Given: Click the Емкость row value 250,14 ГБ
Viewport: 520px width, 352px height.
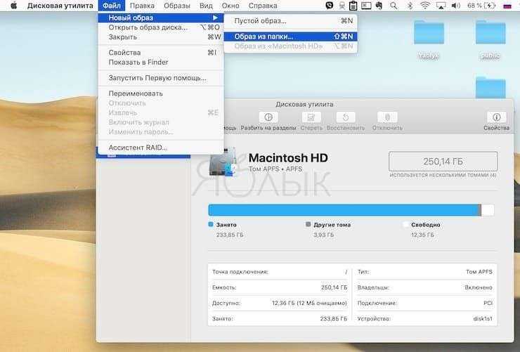Looking at the screenshot, I should 334,287.
